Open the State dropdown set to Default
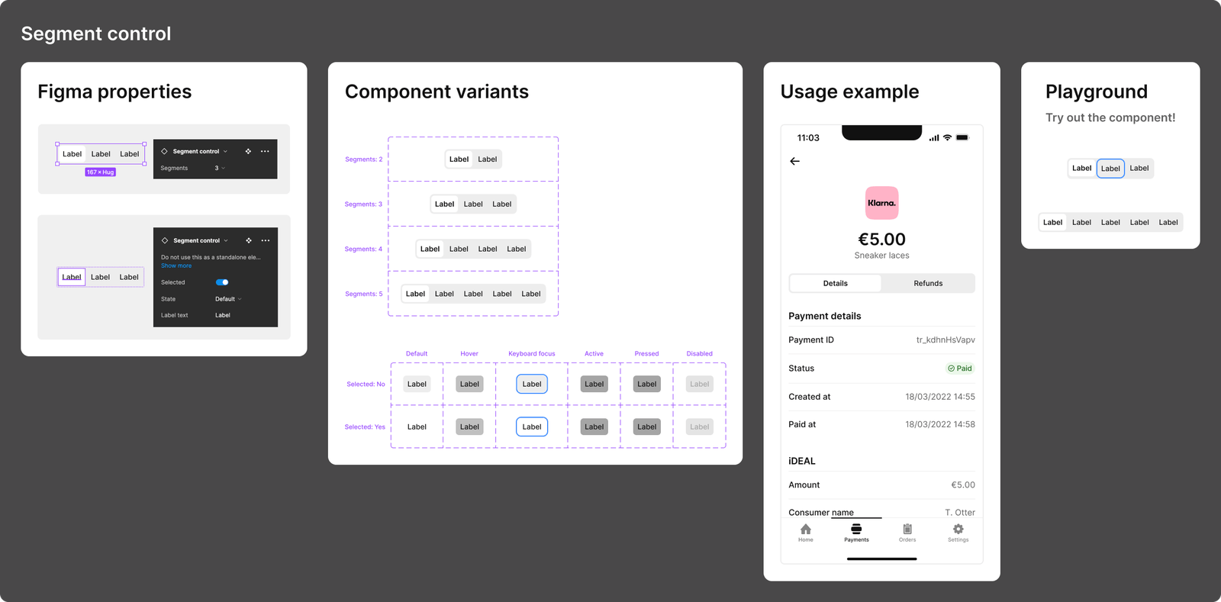This screenshot has height=602, width=1221. pyautogui.click(x=228, y=299)
